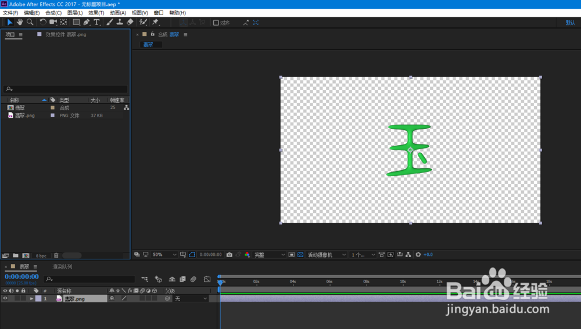Click the timeline current time 0:00:00:00
The image size is (581, 329).
[21, 276]
